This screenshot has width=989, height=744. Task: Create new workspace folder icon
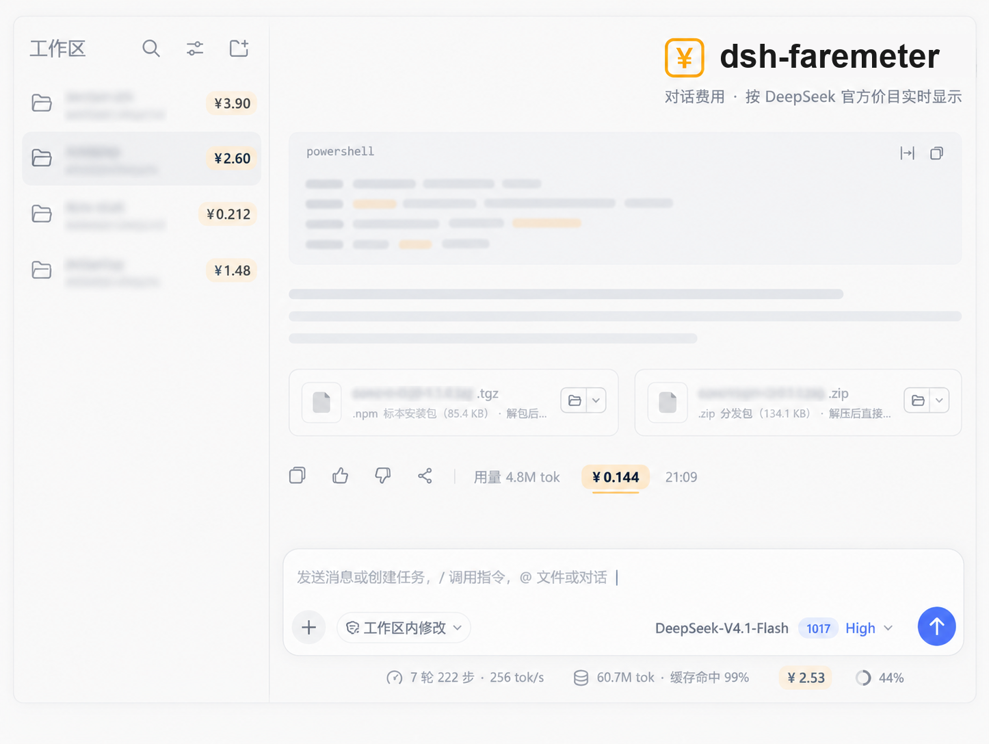[239, 48]
